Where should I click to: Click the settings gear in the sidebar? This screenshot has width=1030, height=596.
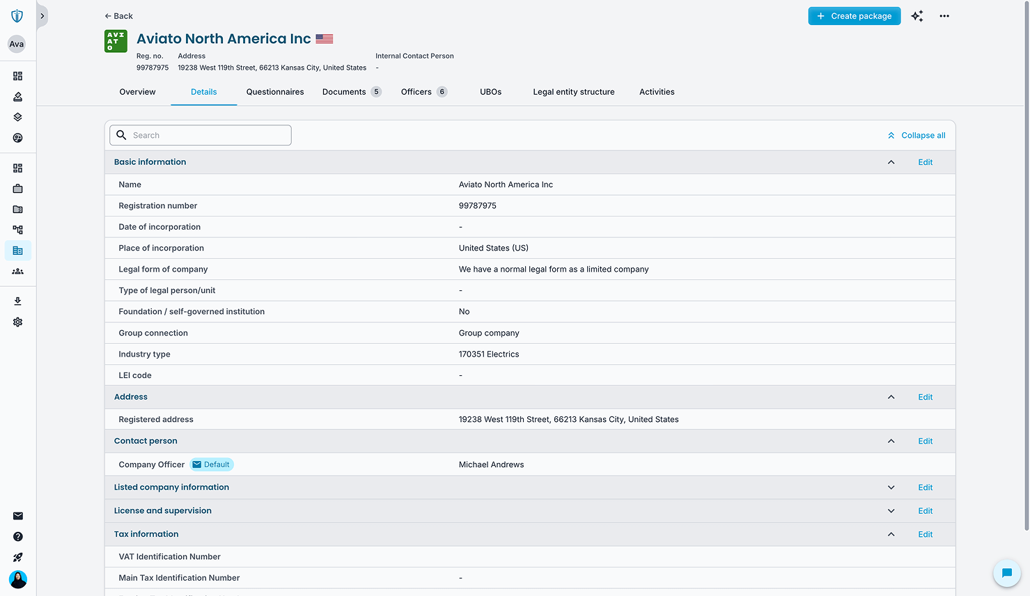(x=17, y=322)
